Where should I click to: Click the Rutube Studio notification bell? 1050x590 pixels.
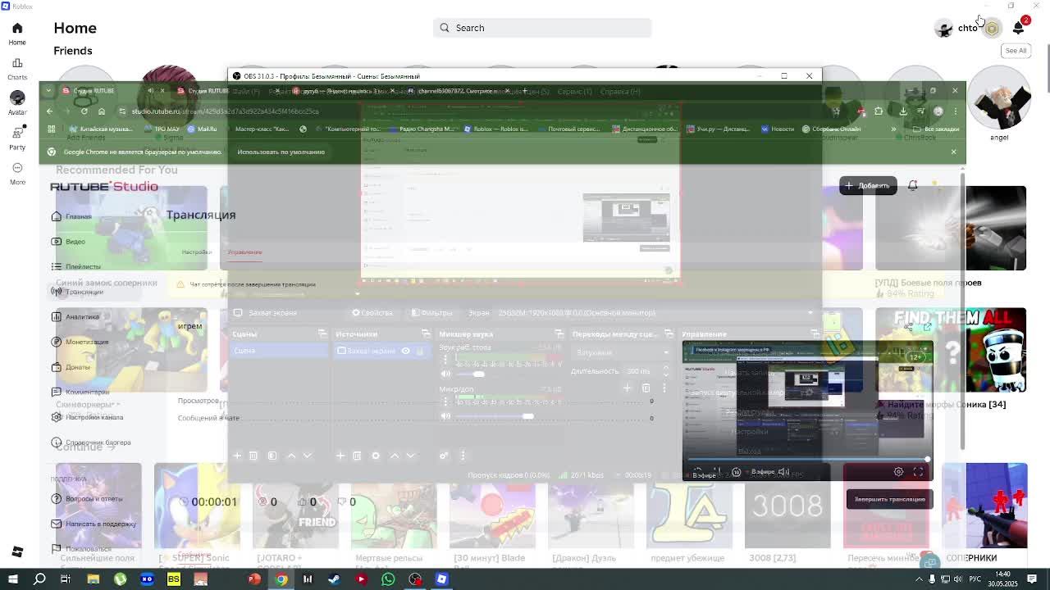coord(912,185)
